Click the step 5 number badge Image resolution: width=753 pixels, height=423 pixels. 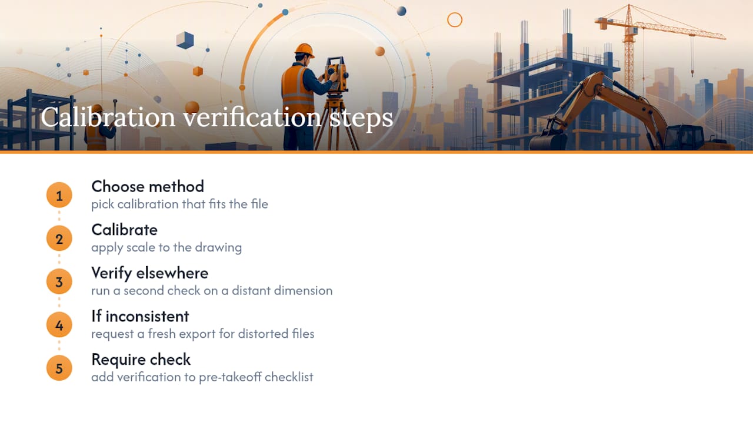coord(59,368)
